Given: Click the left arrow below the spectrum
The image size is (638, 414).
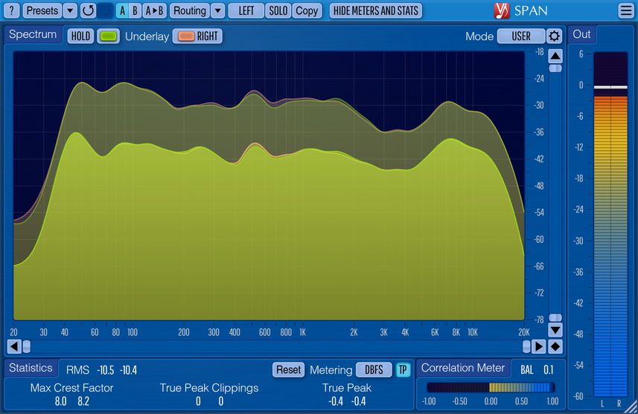Looking at the screenshot, I should (x=13, y=346).
